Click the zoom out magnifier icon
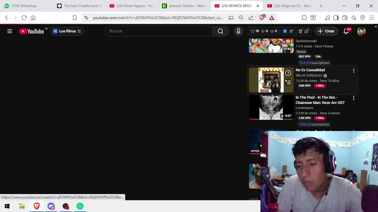Viewport: 378px width, 212px height. (x=241, y=18)
